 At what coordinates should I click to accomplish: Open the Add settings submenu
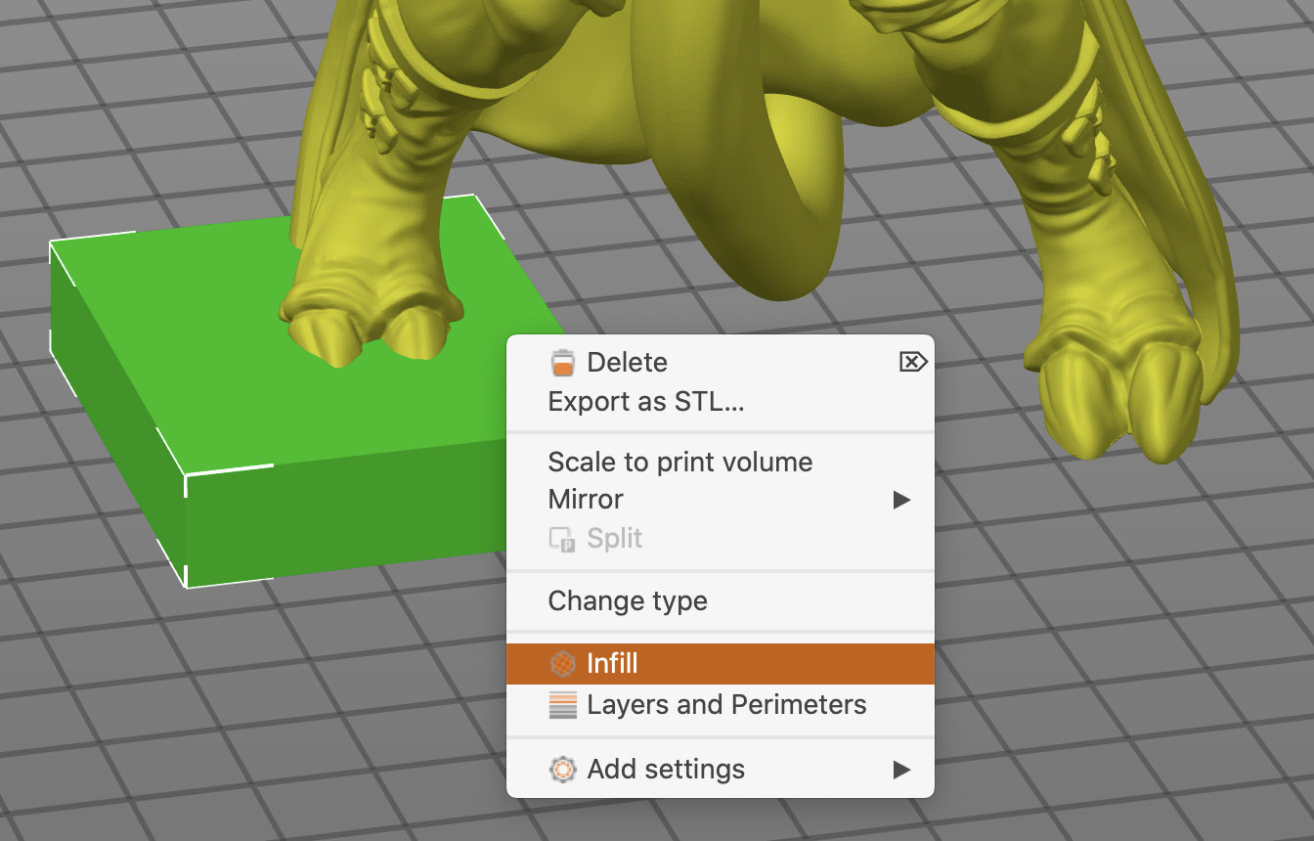point(721,770)
